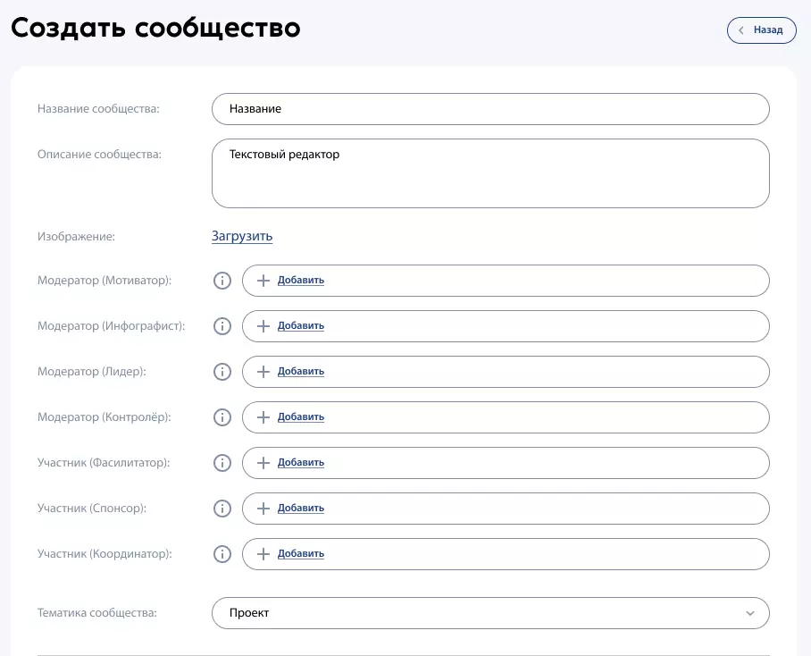Click plus icon in Модератор (Лидер) row
Image resolution: width=811 pixels, height=656 pixels.
pos(263,372)
